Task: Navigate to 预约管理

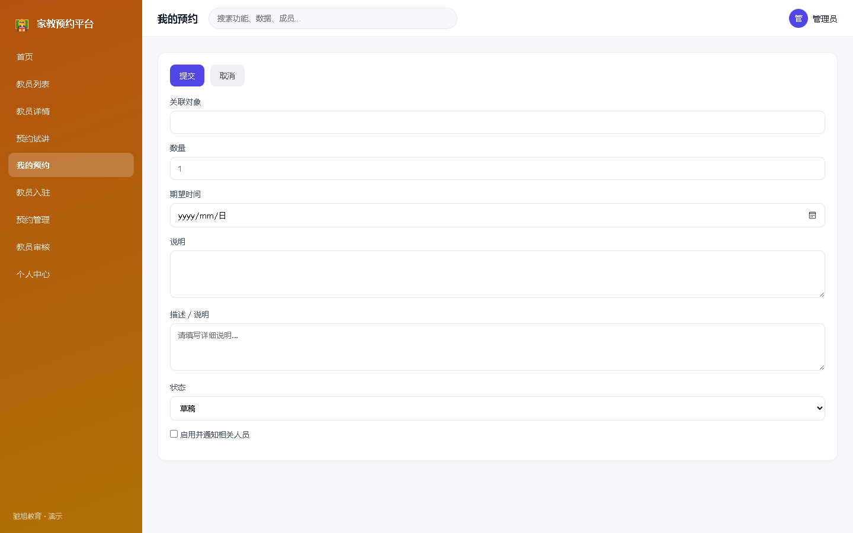Action: pos(71,220)
